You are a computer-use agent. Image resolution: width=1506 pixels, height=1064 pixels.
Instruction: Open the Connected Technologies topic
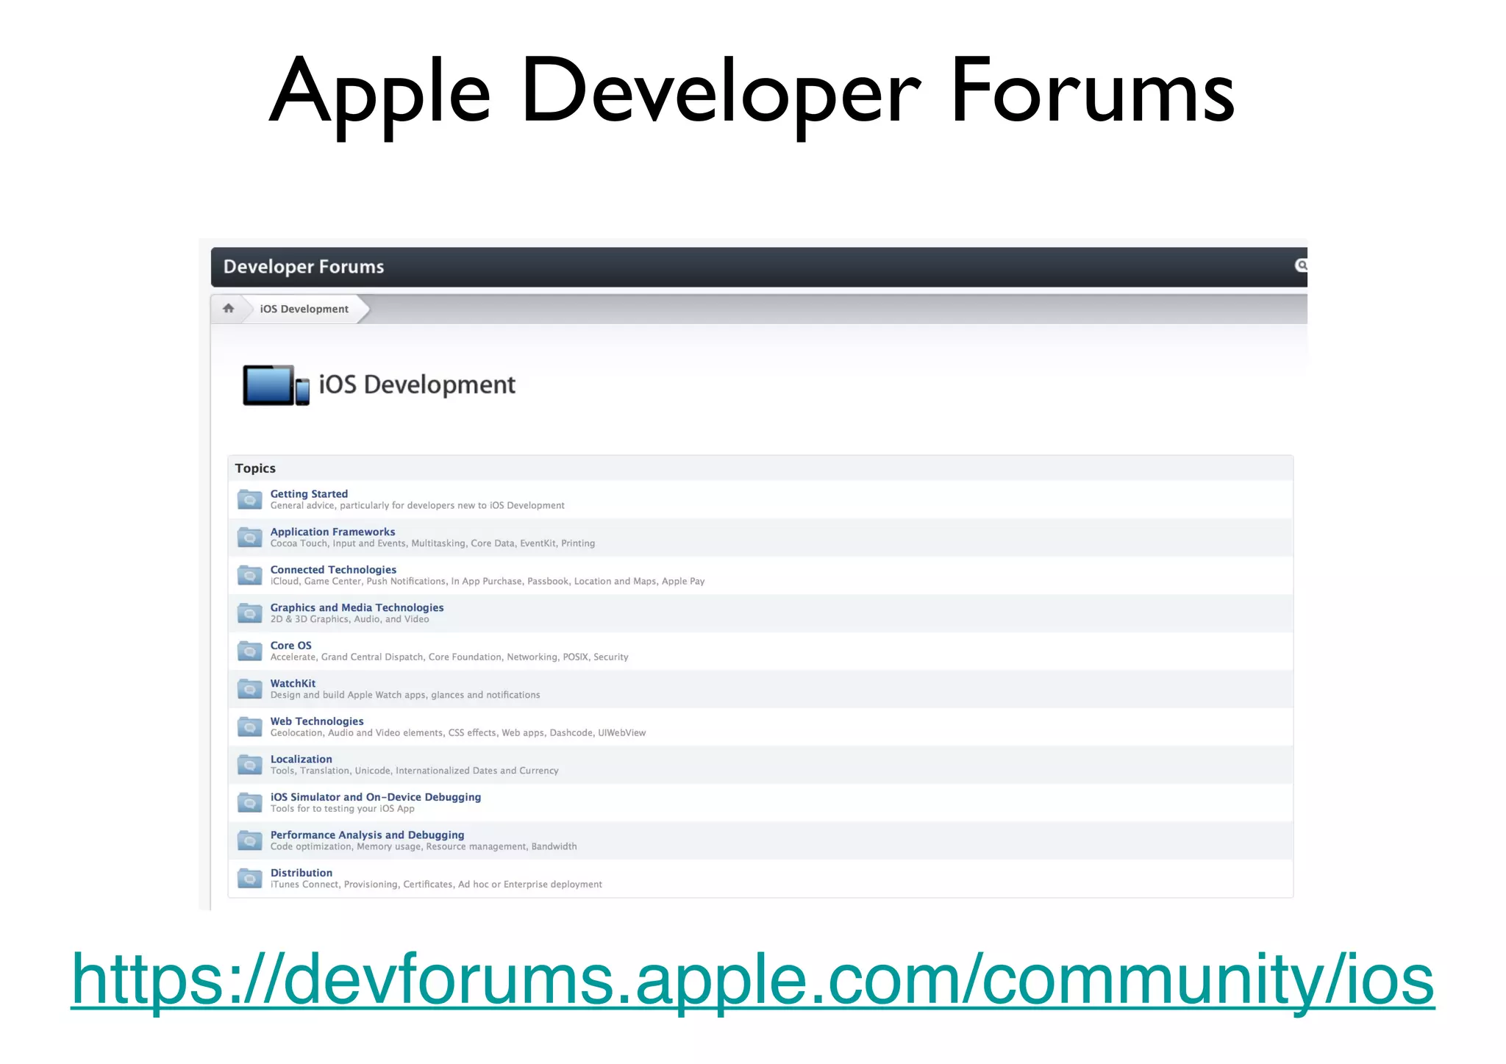pos(333,570)
